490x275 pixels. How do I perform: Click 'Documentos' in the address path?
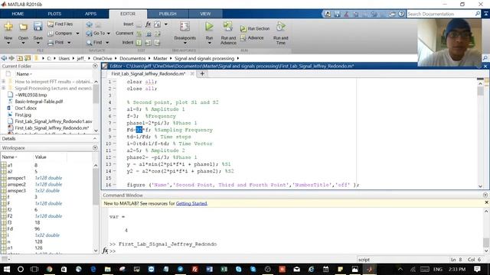click(132, 58)
